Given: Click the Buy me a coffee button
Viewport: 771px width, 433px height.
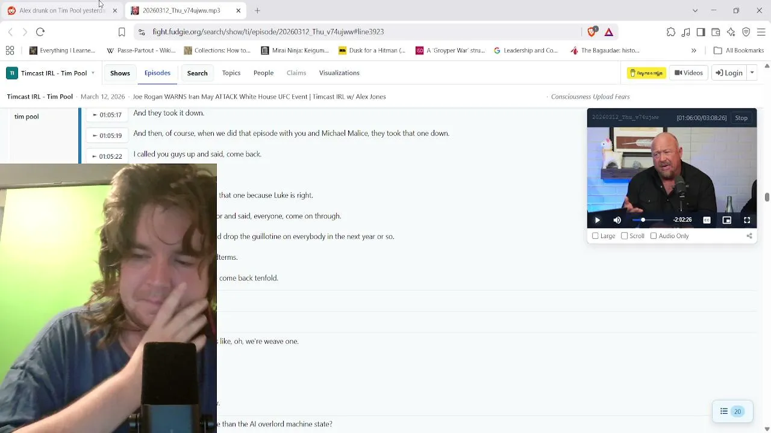Looking at the screenshot, I should point(646,73).
